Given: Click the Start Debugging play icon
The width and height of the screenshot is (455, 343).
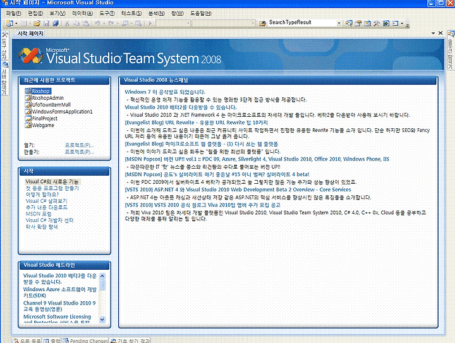Looking at the screenshot, I should click(x=150, y=23).
